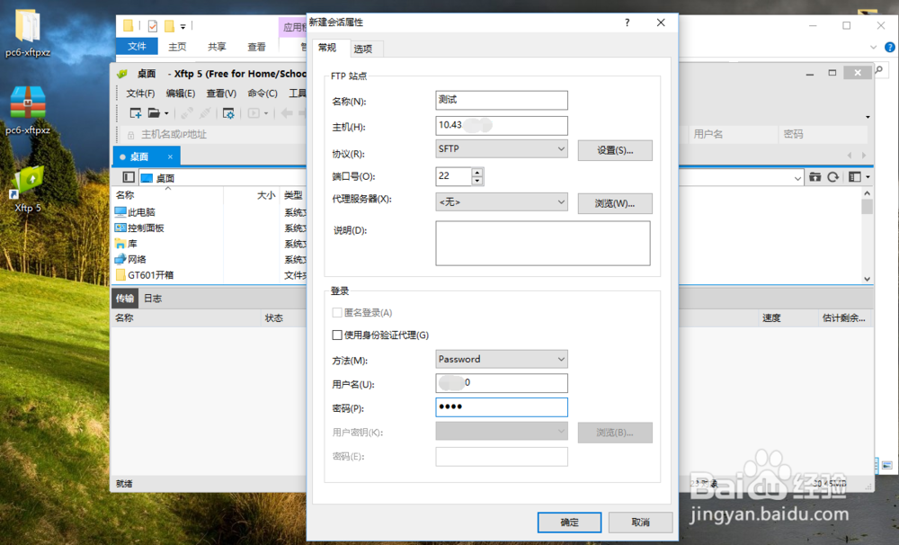Viewport: 899px width, 545px height.
Task: Select the GT601开箱 folder in file list
Action: tap(145, 275)
